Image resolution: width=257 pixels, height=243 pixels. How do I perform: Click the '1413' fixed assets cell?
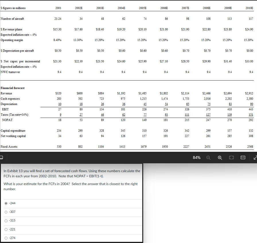122,147
